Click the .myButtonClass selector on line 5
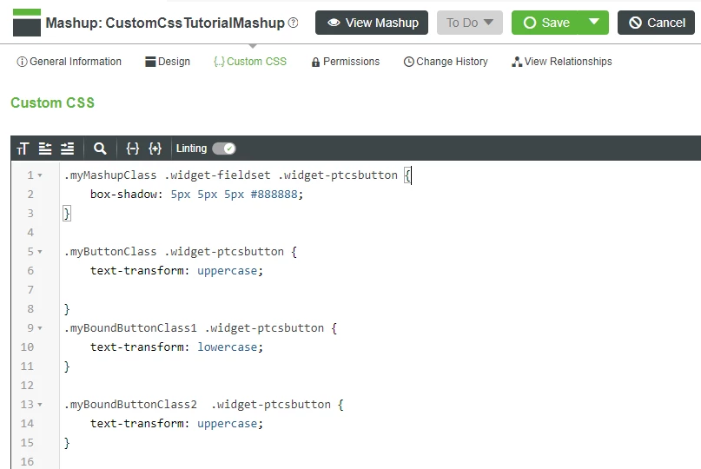Screen dimensions: 701x469 tap(110, 252)
